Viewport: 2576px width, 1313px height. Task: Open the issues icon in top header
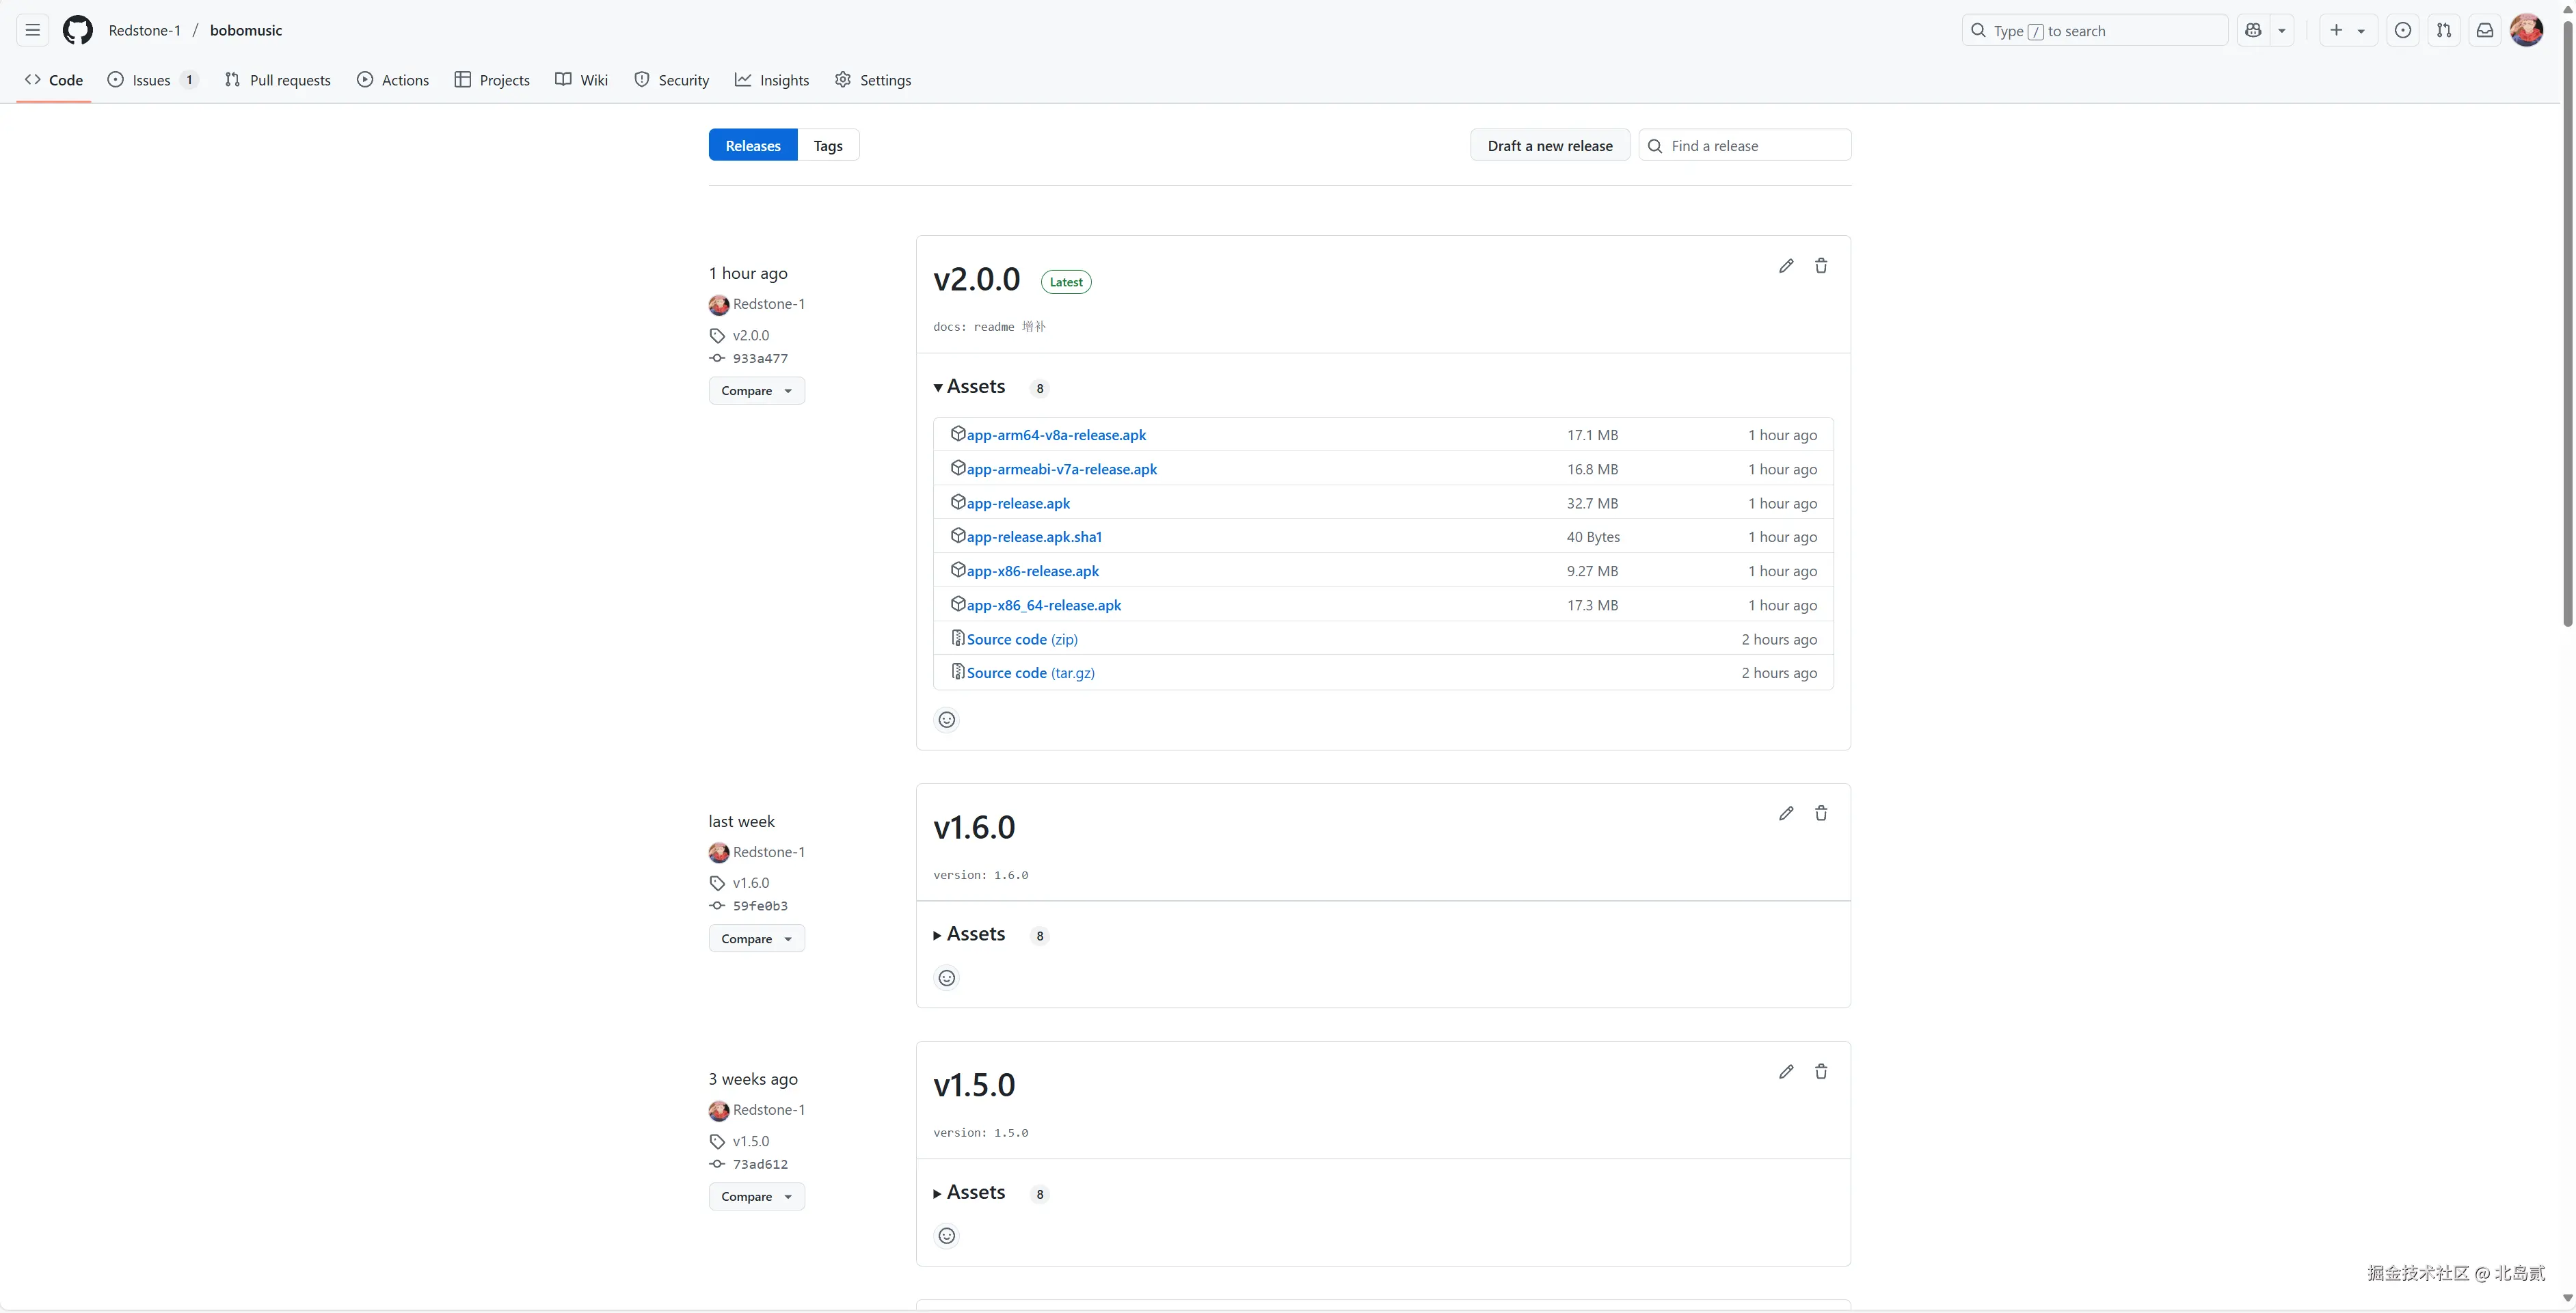tap(2402, 30)
